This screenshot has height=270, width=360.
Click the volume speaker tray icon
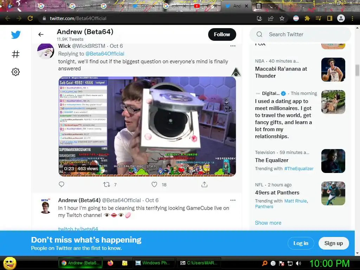point(298,263)
